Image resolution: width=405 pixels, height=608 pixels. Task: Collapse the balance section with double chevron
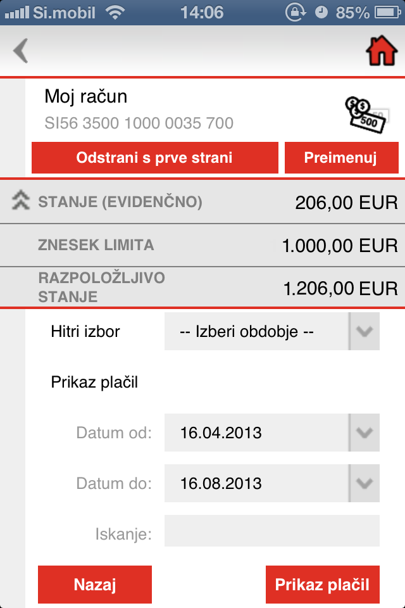(x=20, y=201)
